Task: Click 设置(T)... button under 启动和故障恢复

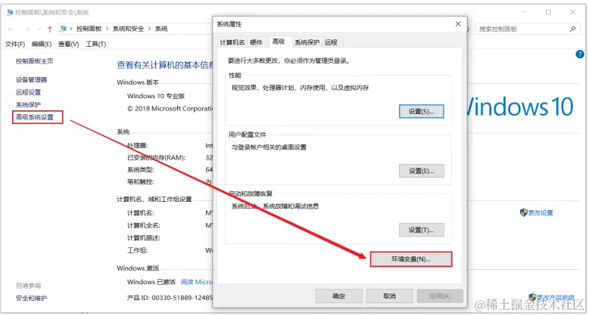Action: tap(422, 230)
